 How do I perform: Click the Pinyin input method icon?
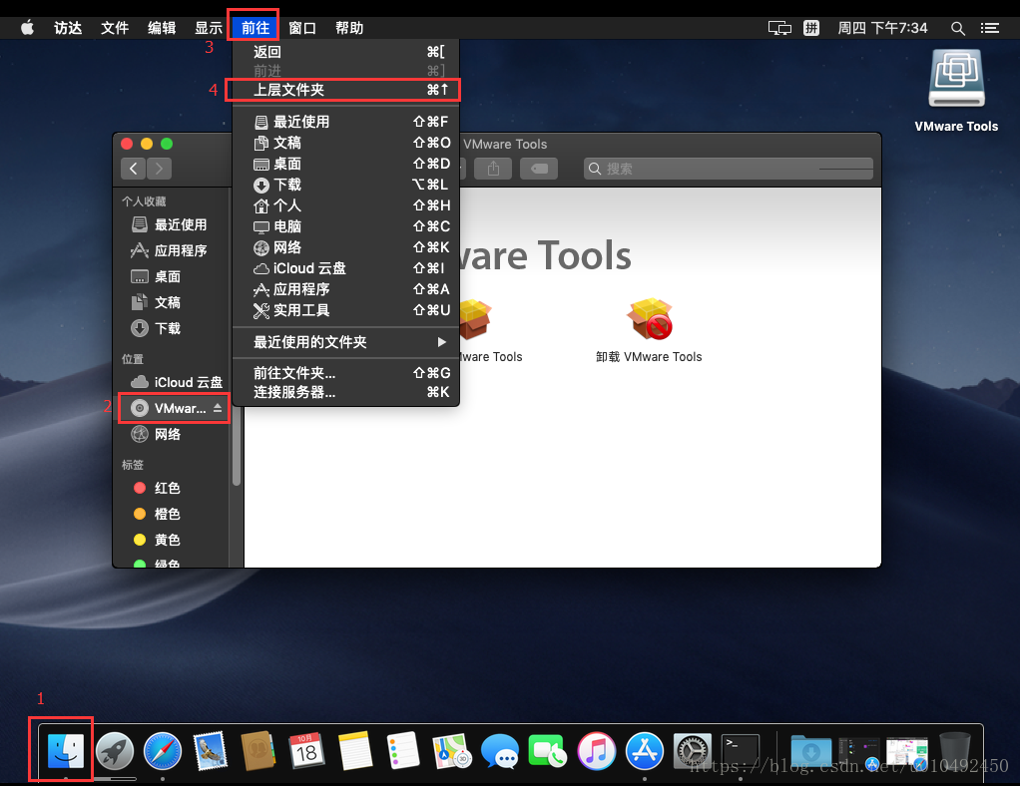pyautogui.click(x=811, y=28)
